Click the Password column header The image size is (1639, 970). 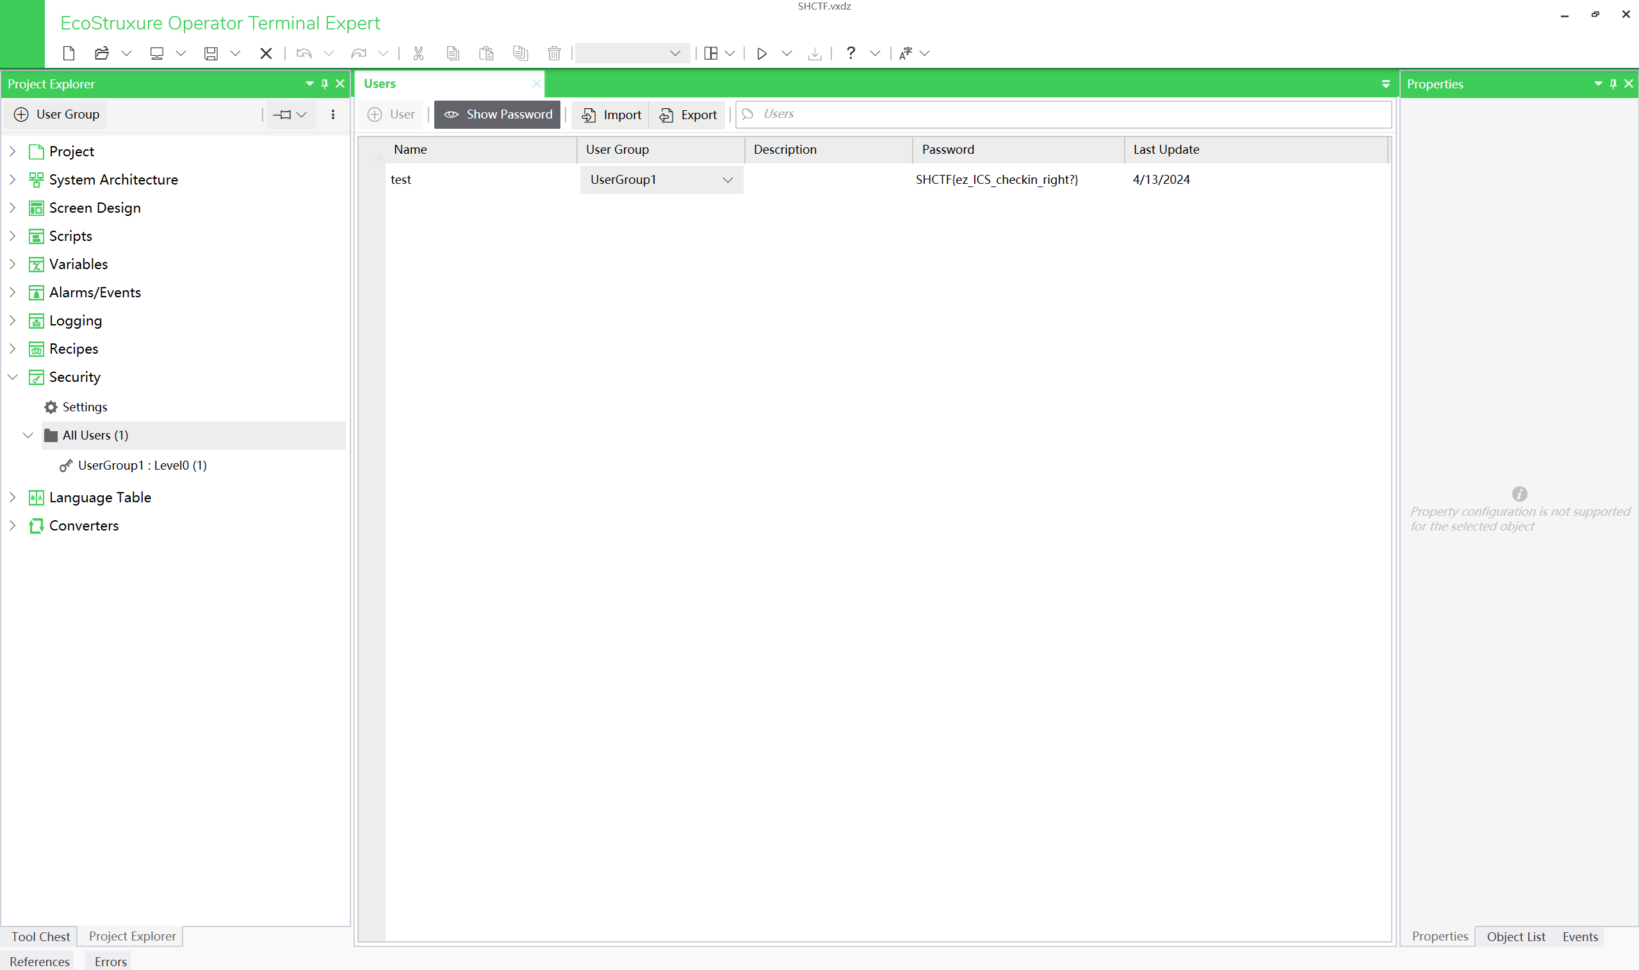coord(1018,149)
